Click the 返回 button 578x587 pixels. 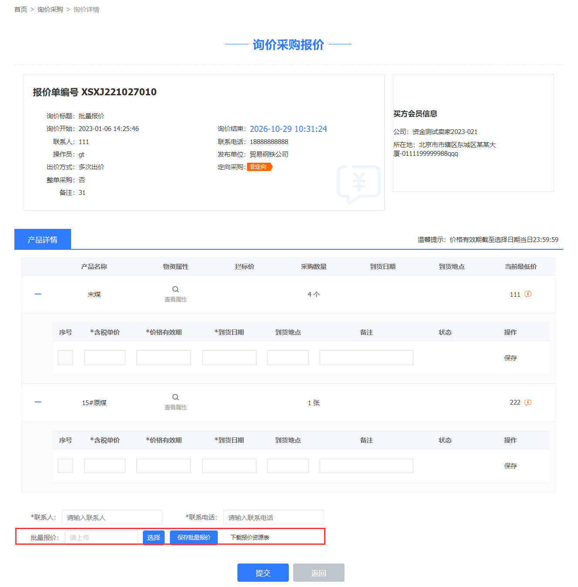(x=319, y=573)
